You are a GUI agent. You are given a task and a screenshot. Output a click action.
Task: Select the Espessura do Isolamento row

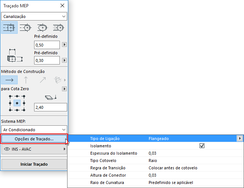[156, 153]
